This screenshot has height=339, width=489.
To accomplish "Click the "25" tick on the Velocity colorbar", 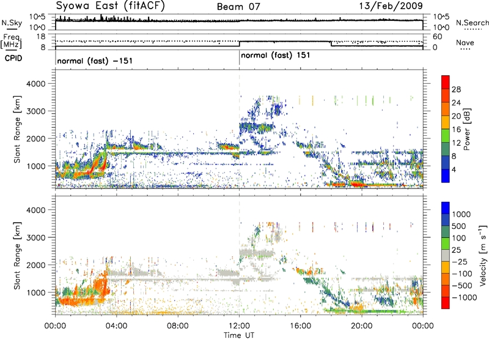I will point(457,250).
